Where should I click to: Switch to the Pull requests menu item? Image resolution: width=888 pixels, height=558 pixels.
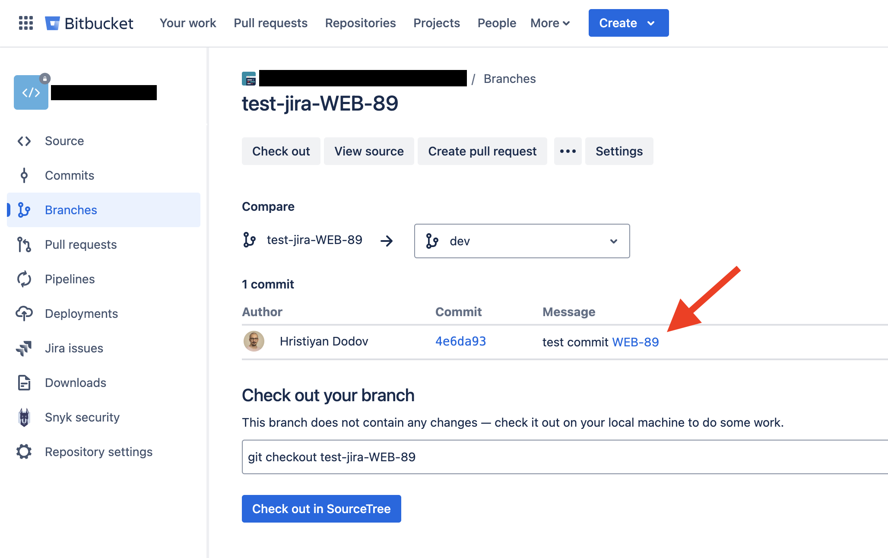(x=270, y=23)
